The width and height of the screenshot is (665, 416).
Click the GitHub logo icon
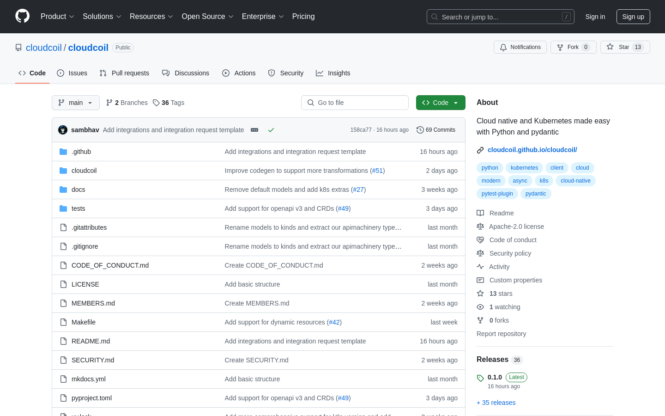(22, 16)
